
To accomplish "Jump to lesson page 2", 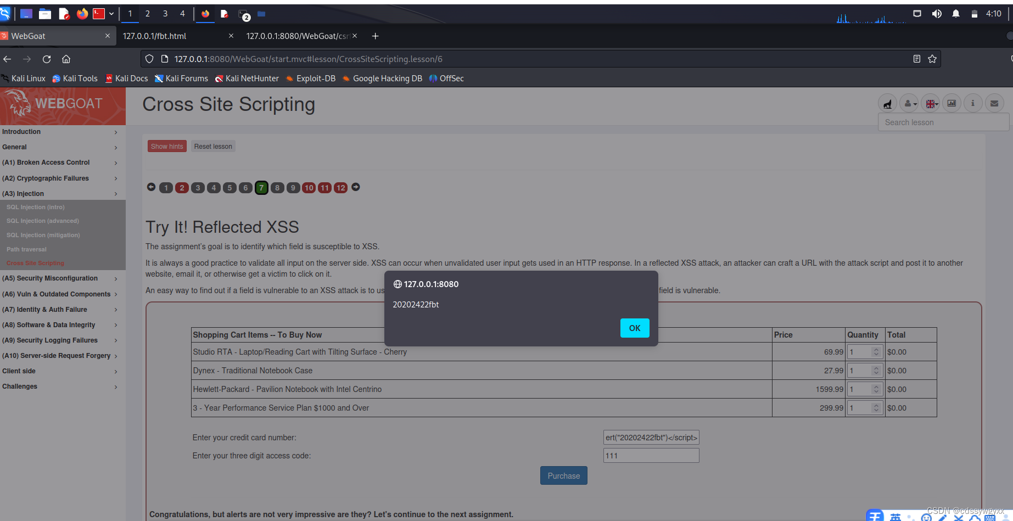I will [182, 188].
